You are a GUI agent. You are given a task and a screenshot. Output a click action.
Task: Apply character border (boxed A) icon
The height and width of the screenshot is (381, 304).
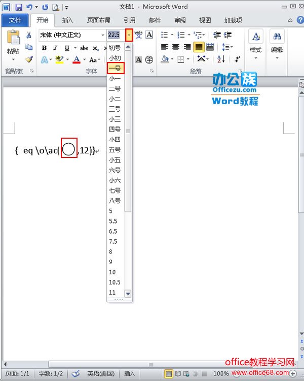(149, 35)
